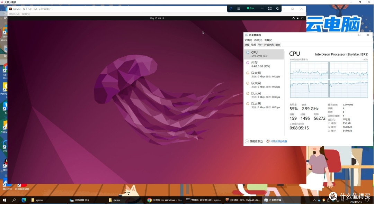Click Intel Xeon Processor (Skylake, IBRS) label

(x=341, y=54)
